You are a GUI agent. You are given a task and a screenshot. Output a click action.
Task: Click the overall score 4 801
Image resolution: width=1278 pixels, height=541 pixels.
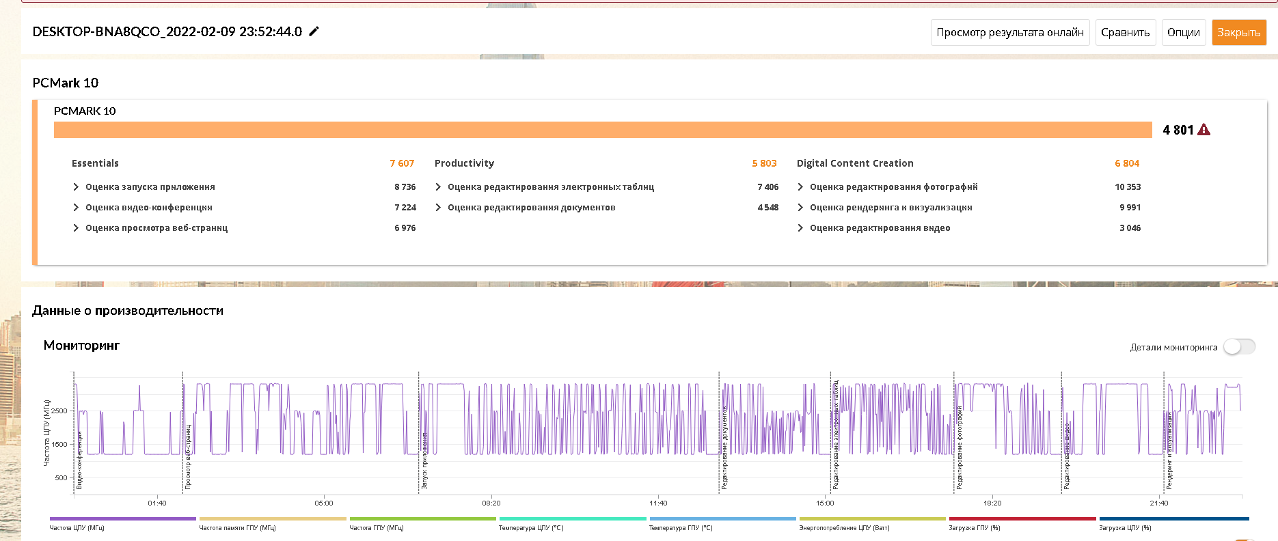[x=1178, y=130]
